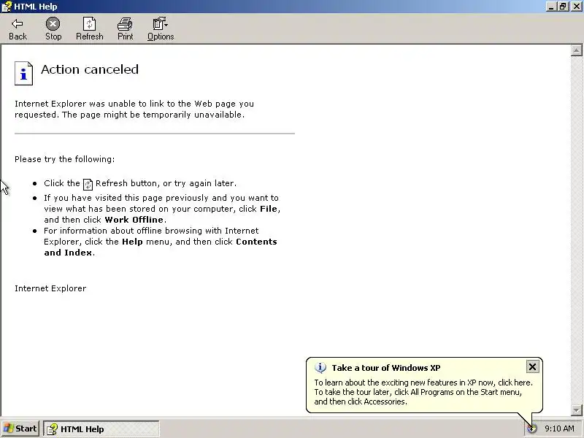Click the Please try the following text
The image size is (584, 438).
coord(65,159)
